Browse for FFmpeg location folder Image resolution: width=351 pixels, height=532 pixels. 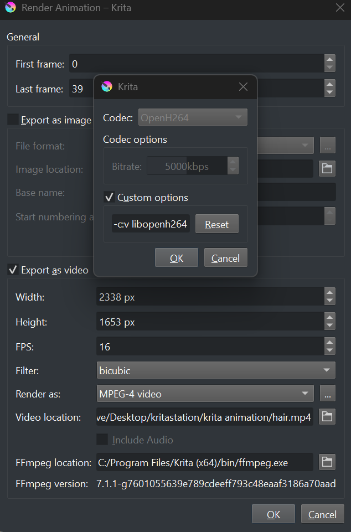(327, 462)
